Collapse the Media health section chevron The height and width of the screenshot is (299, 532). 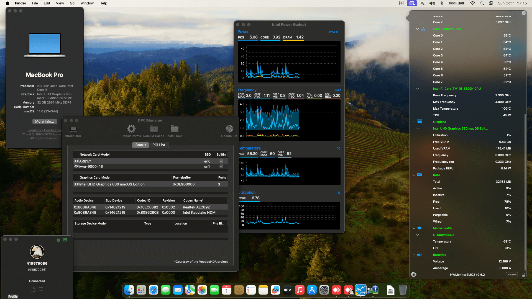[x=414, y=228]
